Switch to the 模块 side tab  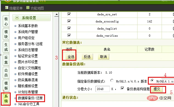coord(6,34)
